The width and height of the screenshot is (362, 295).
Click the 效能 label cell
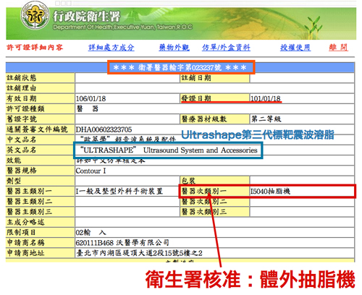pyautogui.click(x=41, y=161)
